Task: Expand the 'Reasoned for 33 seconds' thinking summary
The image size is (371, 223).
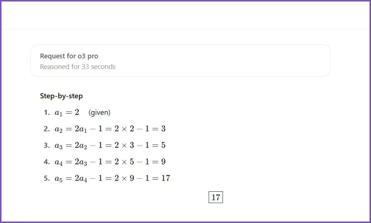Action: [78, 67]
